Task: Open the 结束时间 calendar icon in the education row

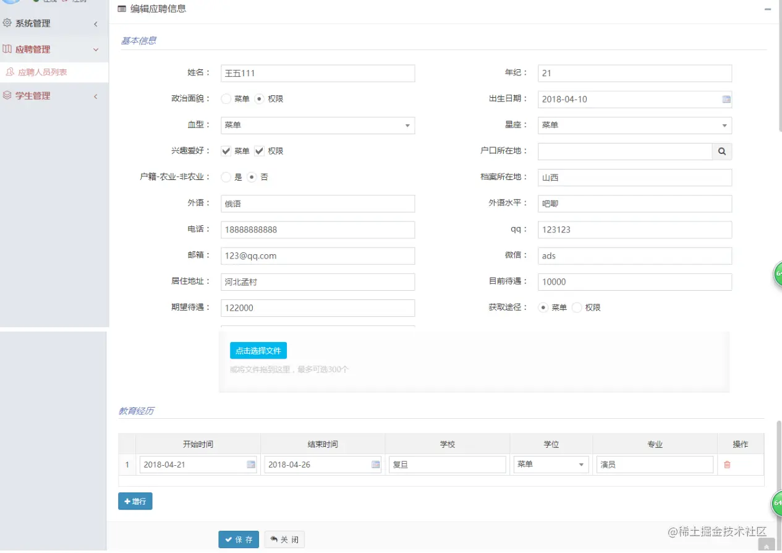Action: (375, 465)
